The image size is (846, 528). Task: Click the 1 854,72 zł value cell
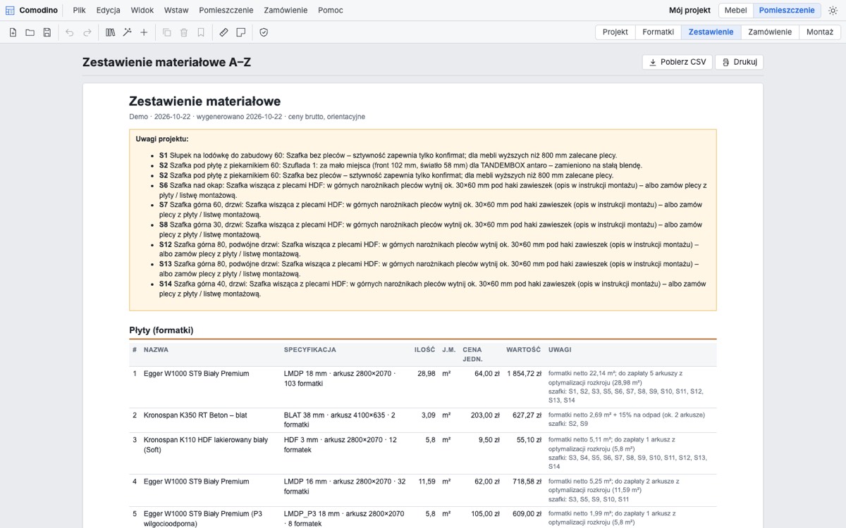pyautogui.click(x=523, y=374)
